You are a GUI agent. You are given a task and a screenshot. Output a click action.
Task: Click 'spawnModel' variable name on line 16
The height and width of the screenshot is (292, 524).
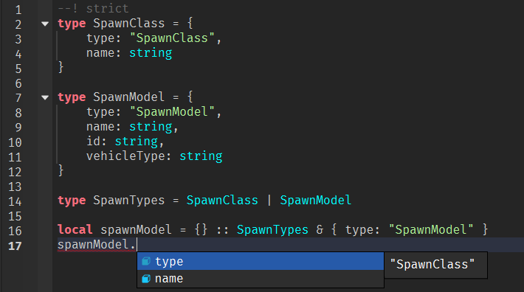[x=136, y=229]
